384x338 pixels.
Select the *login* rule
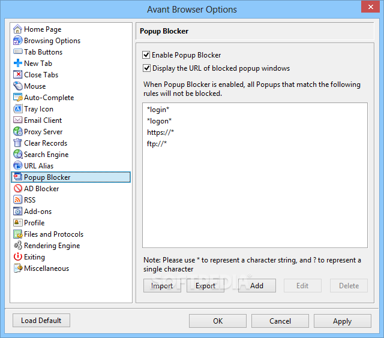(x=158, y=110)
